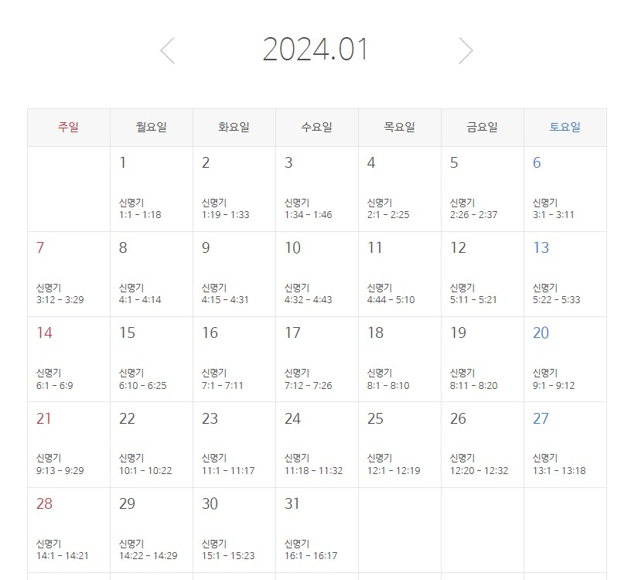Go to previous month with left arrow
The image size is (621, 580).
(x=167, y=51)
